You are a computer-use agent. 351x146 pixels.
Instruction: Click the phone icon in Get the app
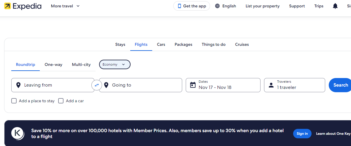pos(179,6)
